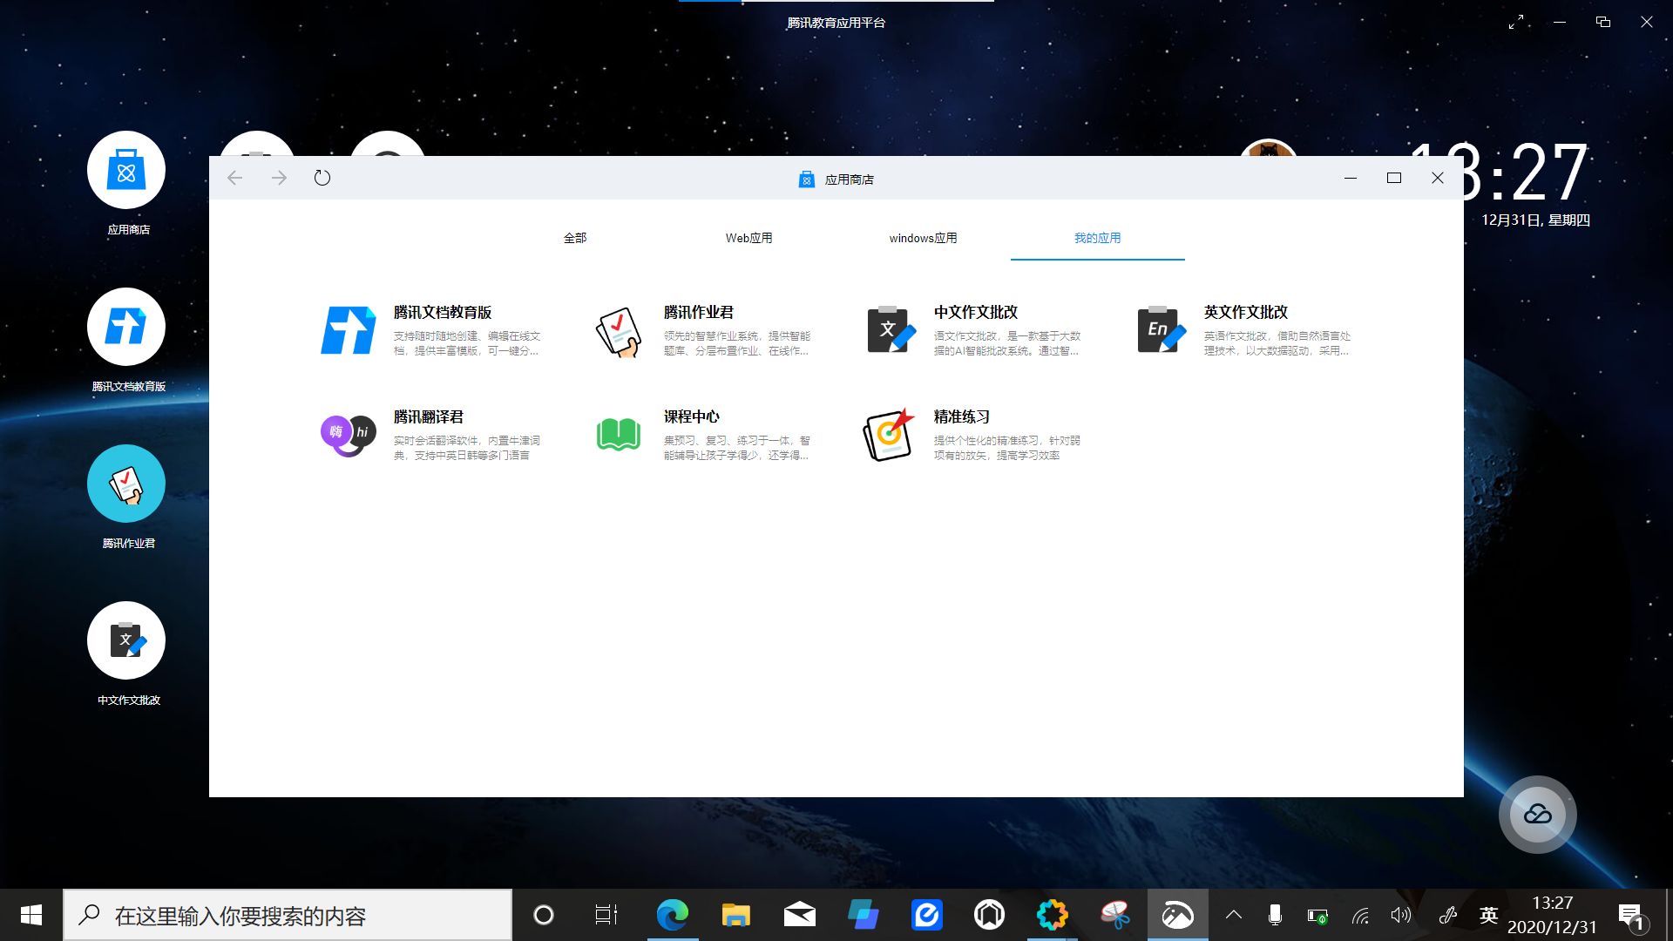Go back in app store window
Screen dimensions: 1673x941
coord(234,178)
